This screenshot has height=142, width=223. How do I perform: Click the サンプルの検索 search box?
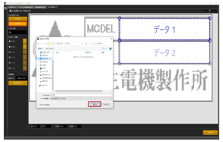point(100,44)
